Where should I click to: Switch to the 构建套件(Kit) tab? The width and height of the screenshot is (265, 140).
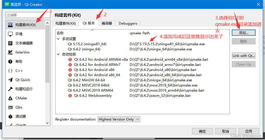(x=66, y=23)
